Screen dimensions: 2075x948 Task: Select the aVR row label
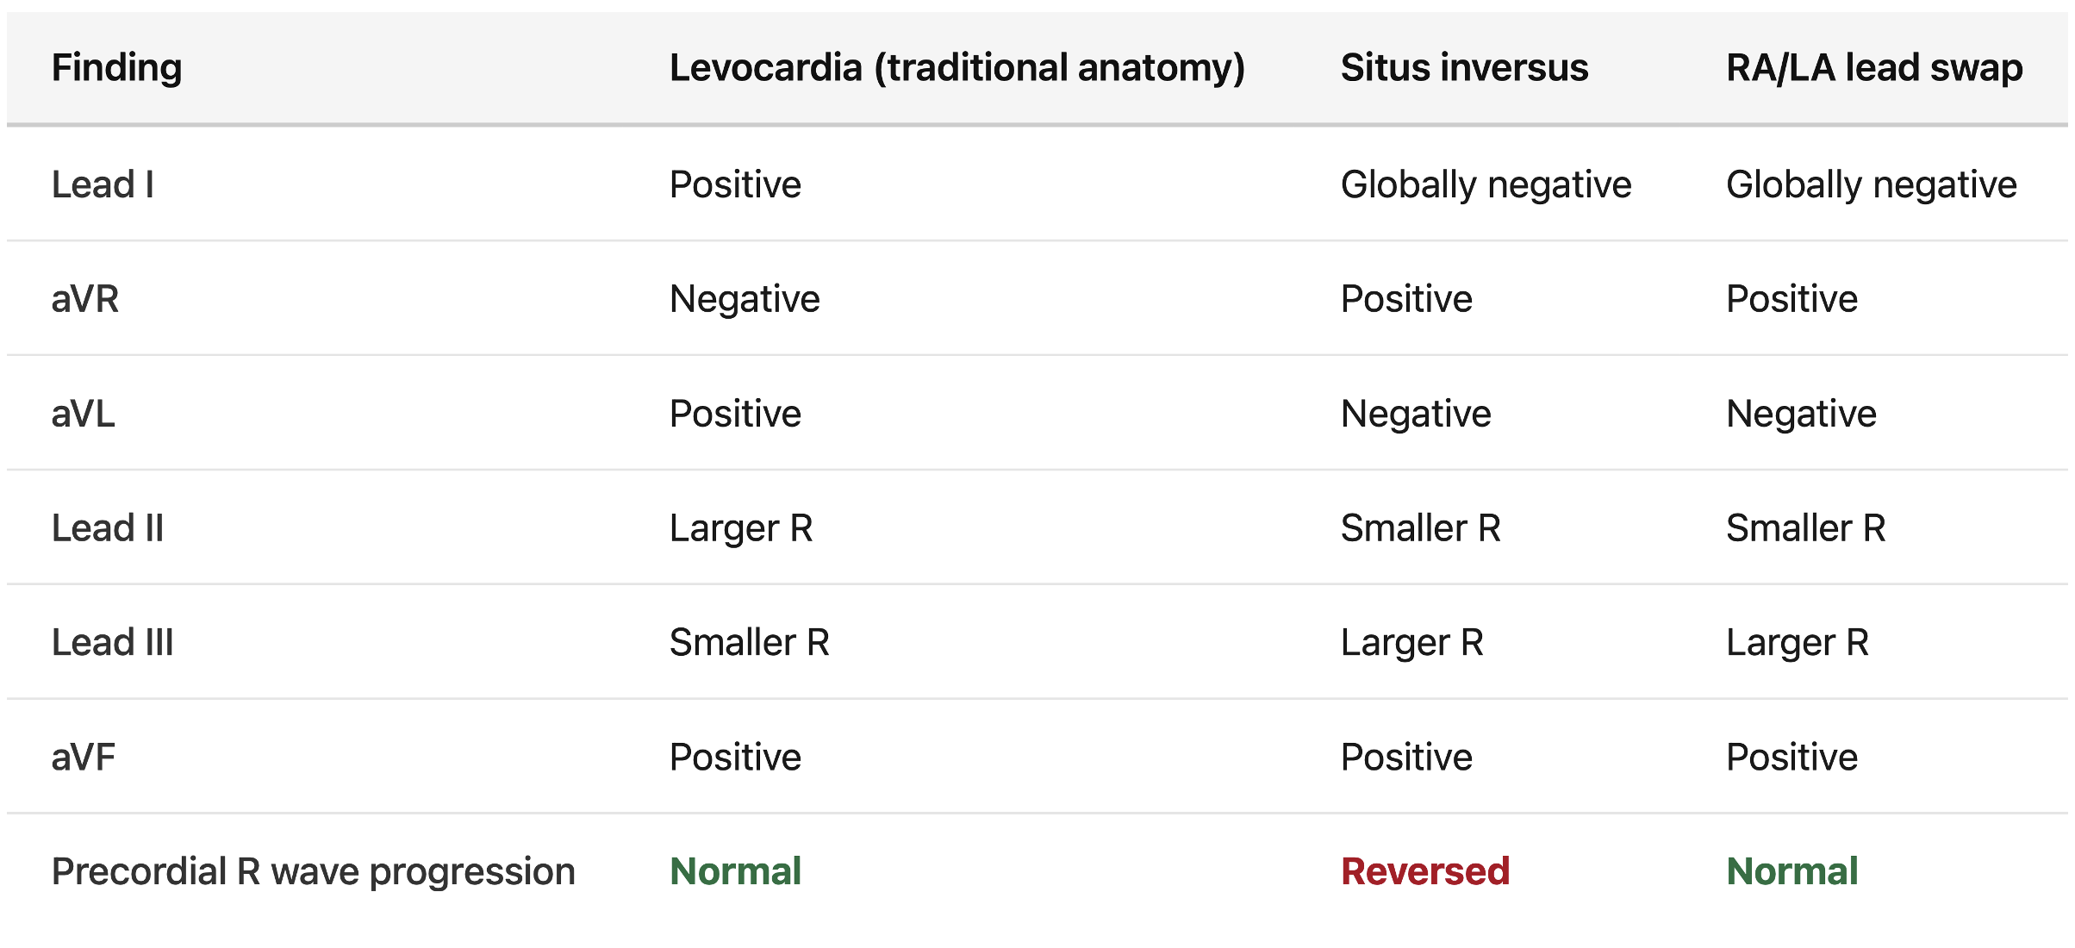(84, 299)
